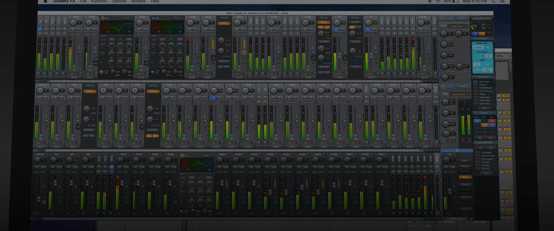This screenshot has width=554, height=231.
Task: Solo channel 15/16 with S button
Action: pyautogui.click(x=79, y=29)
